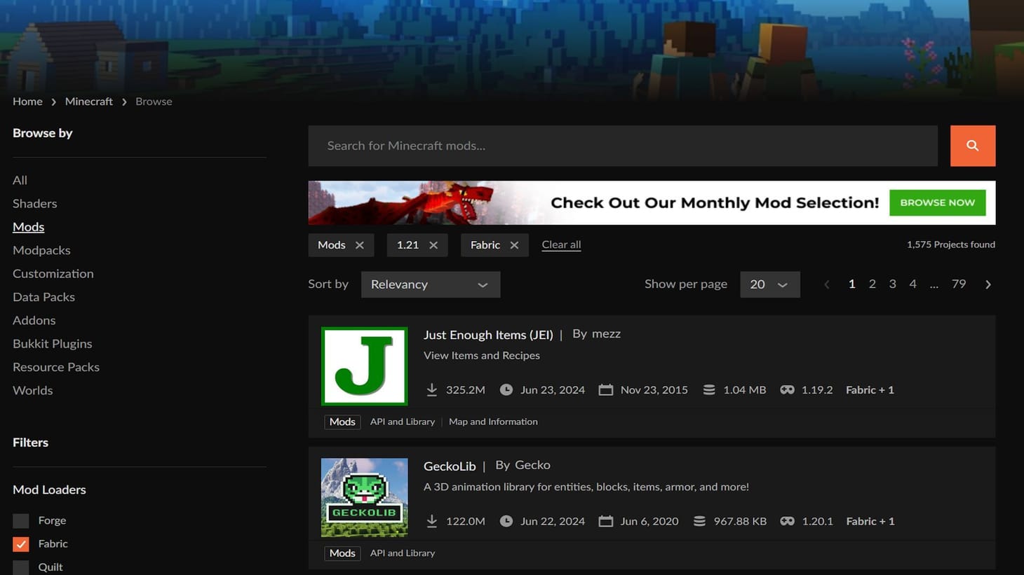Viewport: 1024px width, 575px height.
Task: Click the green BROWSE NOW banner button
Action: 937,202
